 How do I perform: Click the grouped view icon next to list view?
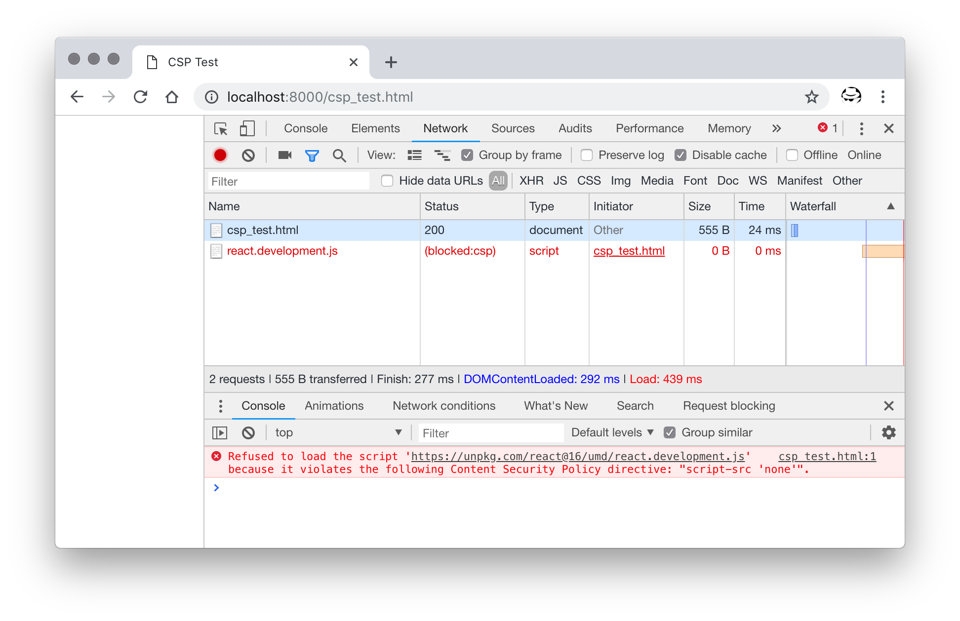tap(440, 155)
